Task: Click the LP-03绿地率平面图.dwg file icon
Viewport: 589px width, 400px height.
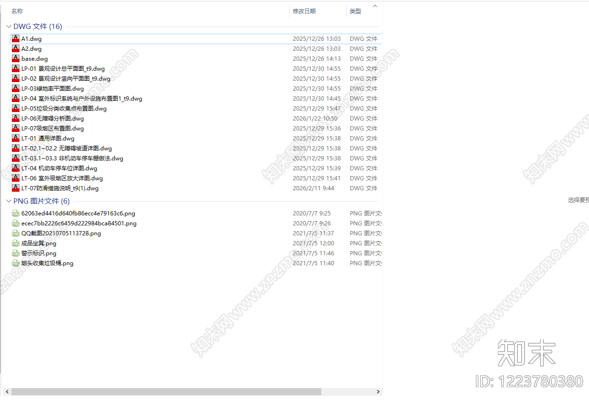Action: coord(16,89)
